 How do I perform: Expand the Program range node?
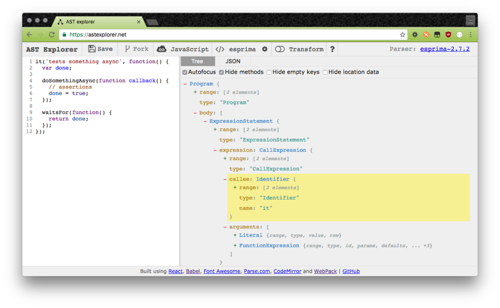(195, 92)
